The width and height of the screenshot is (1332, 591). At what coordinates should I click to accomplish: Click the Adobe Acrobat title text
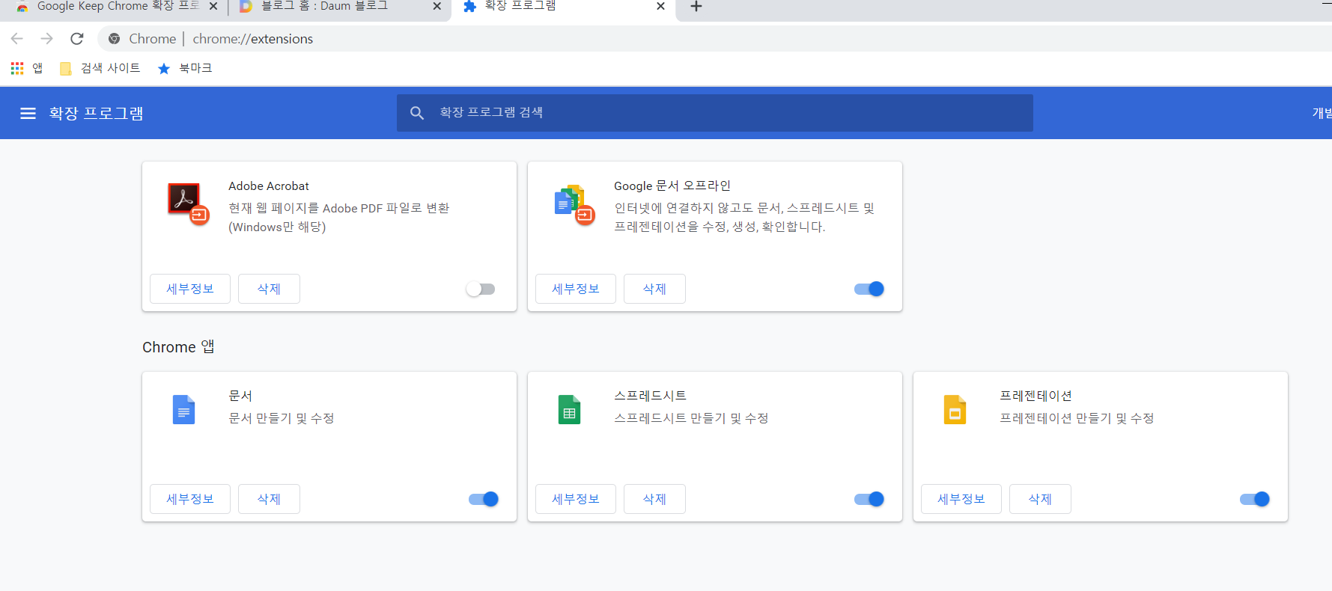pyautogui.click(x=269, y=186)
